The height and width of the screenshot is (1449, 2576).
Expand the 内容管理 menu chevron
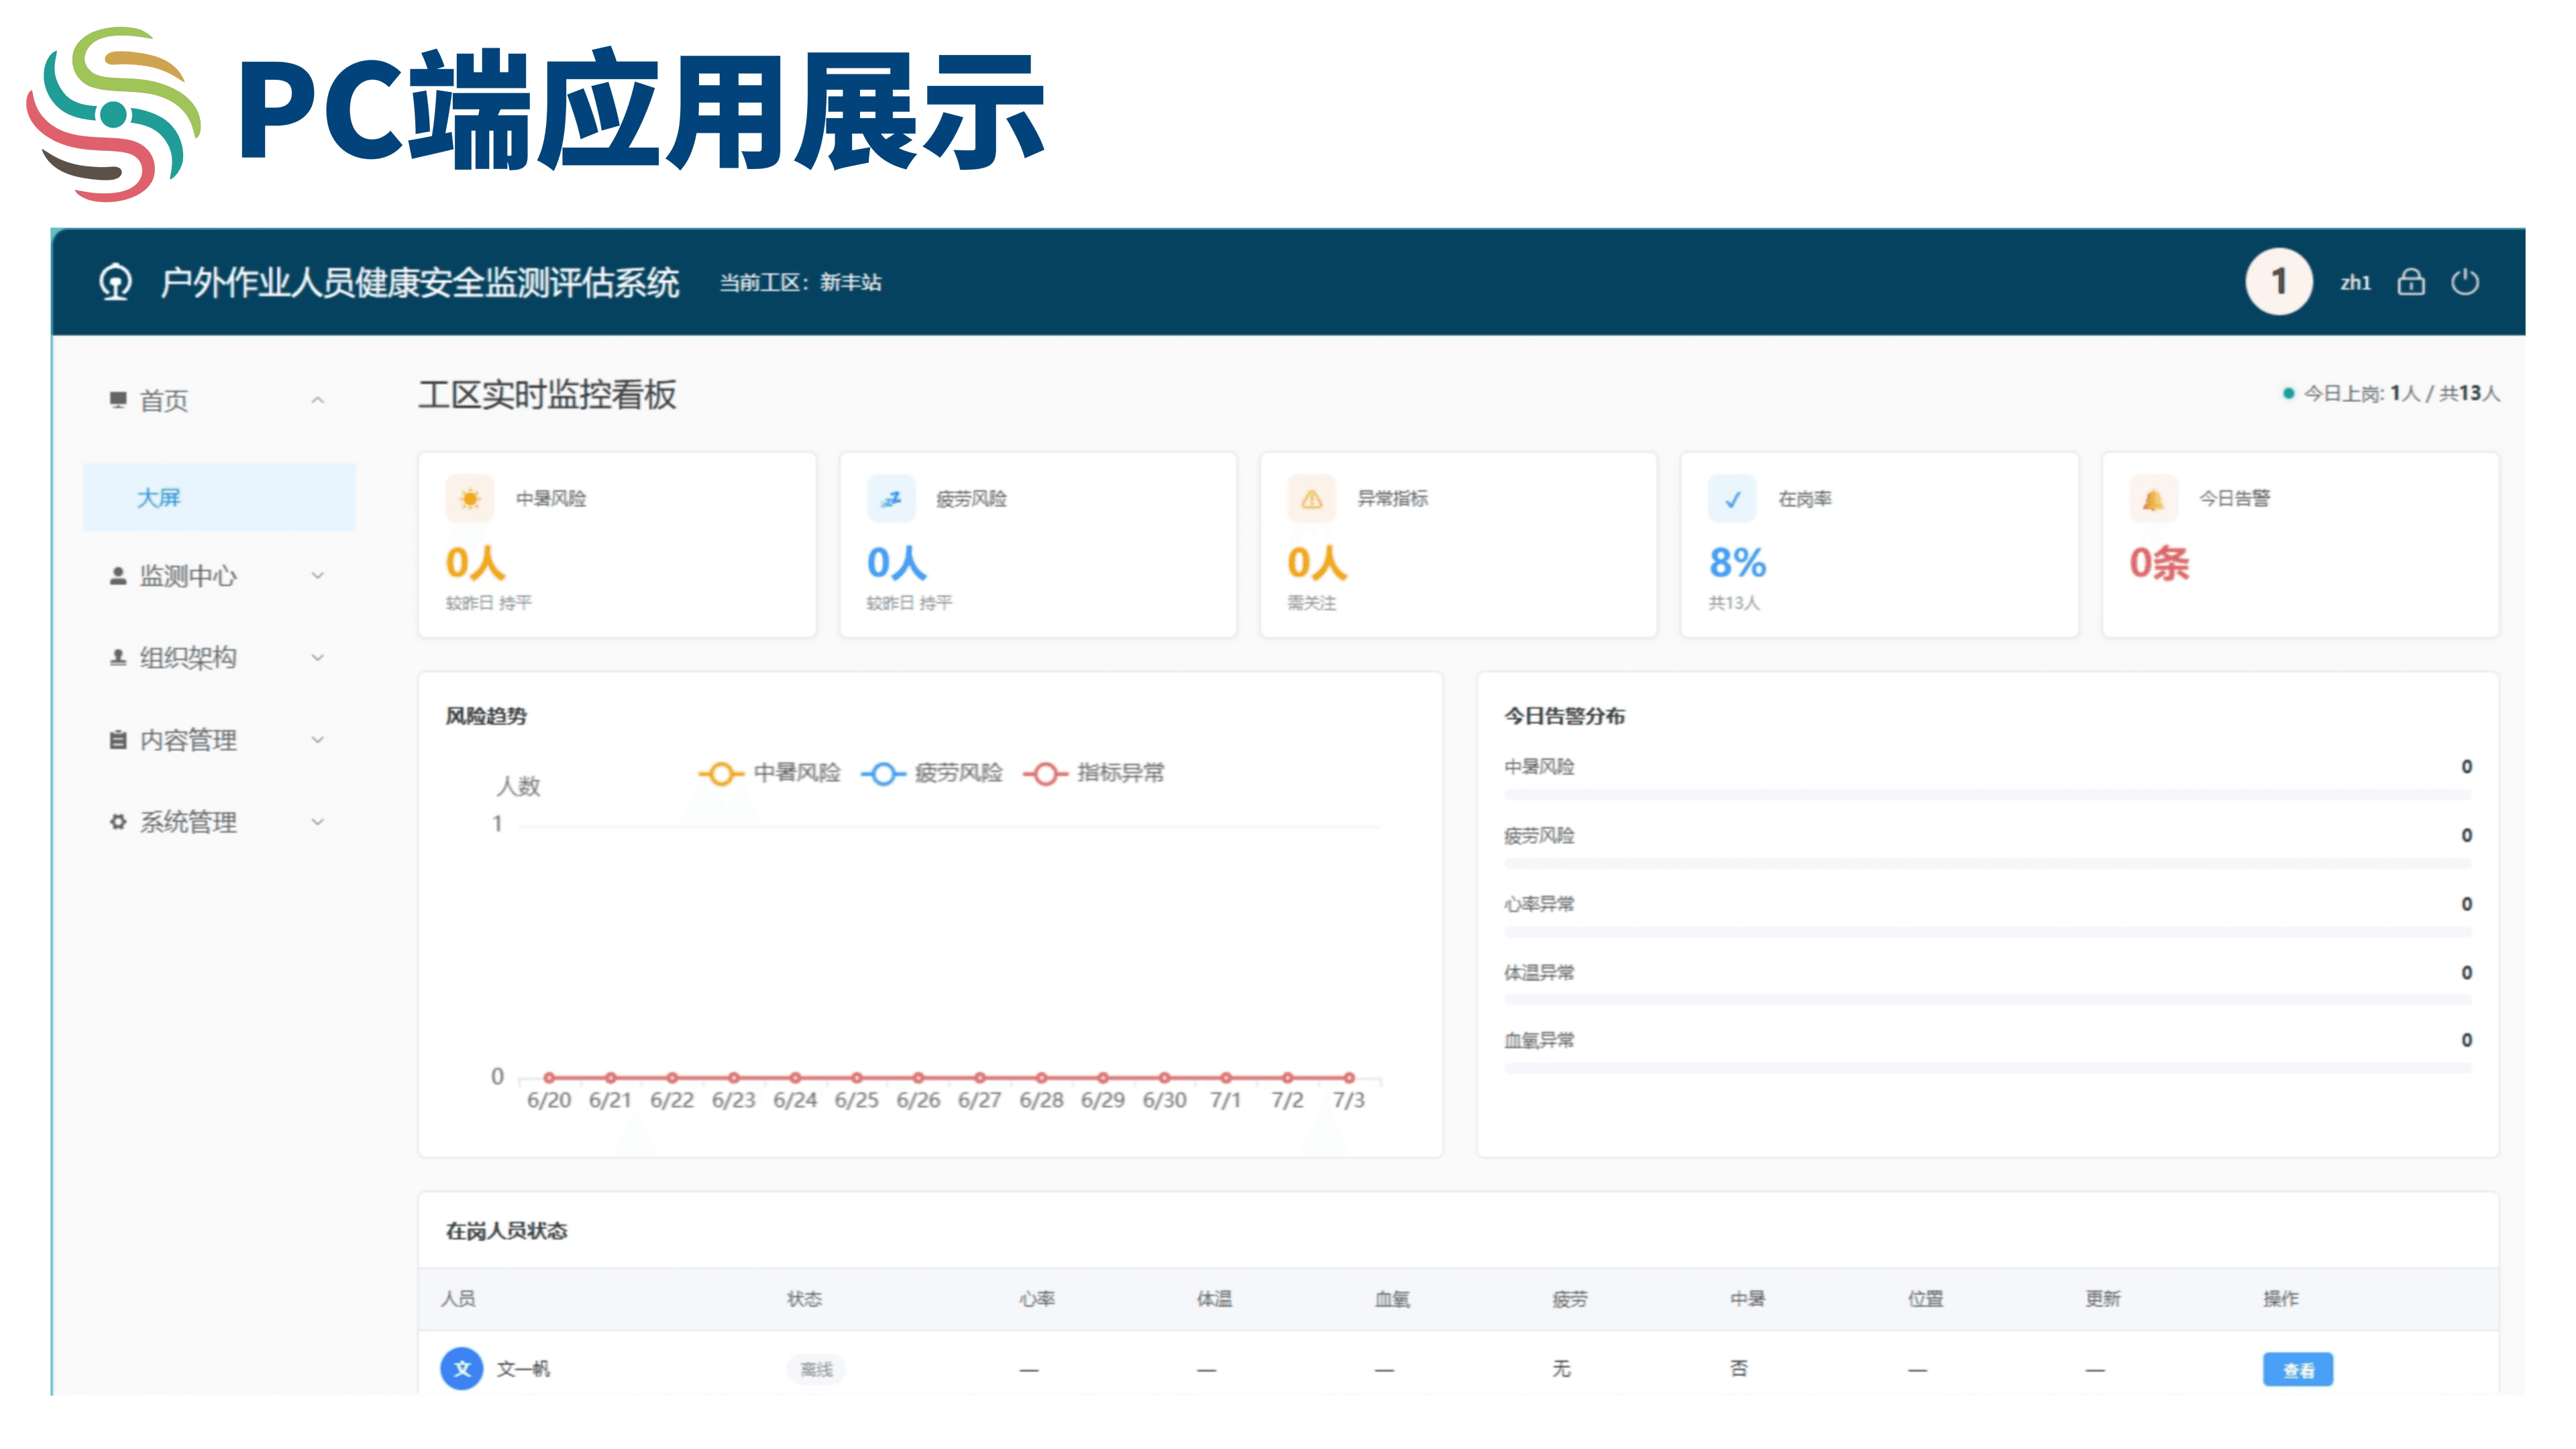(x=317, y=740)
